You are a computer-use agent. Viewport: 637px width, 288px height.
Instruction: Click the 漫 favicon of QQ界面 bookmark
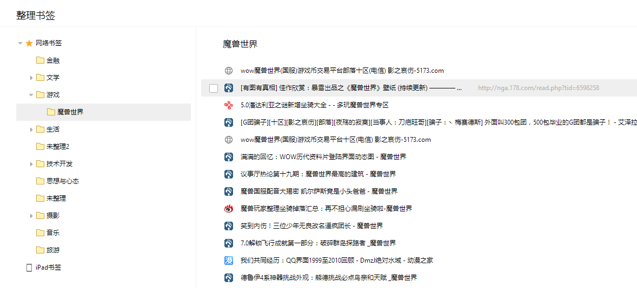[x=228, y=260]
